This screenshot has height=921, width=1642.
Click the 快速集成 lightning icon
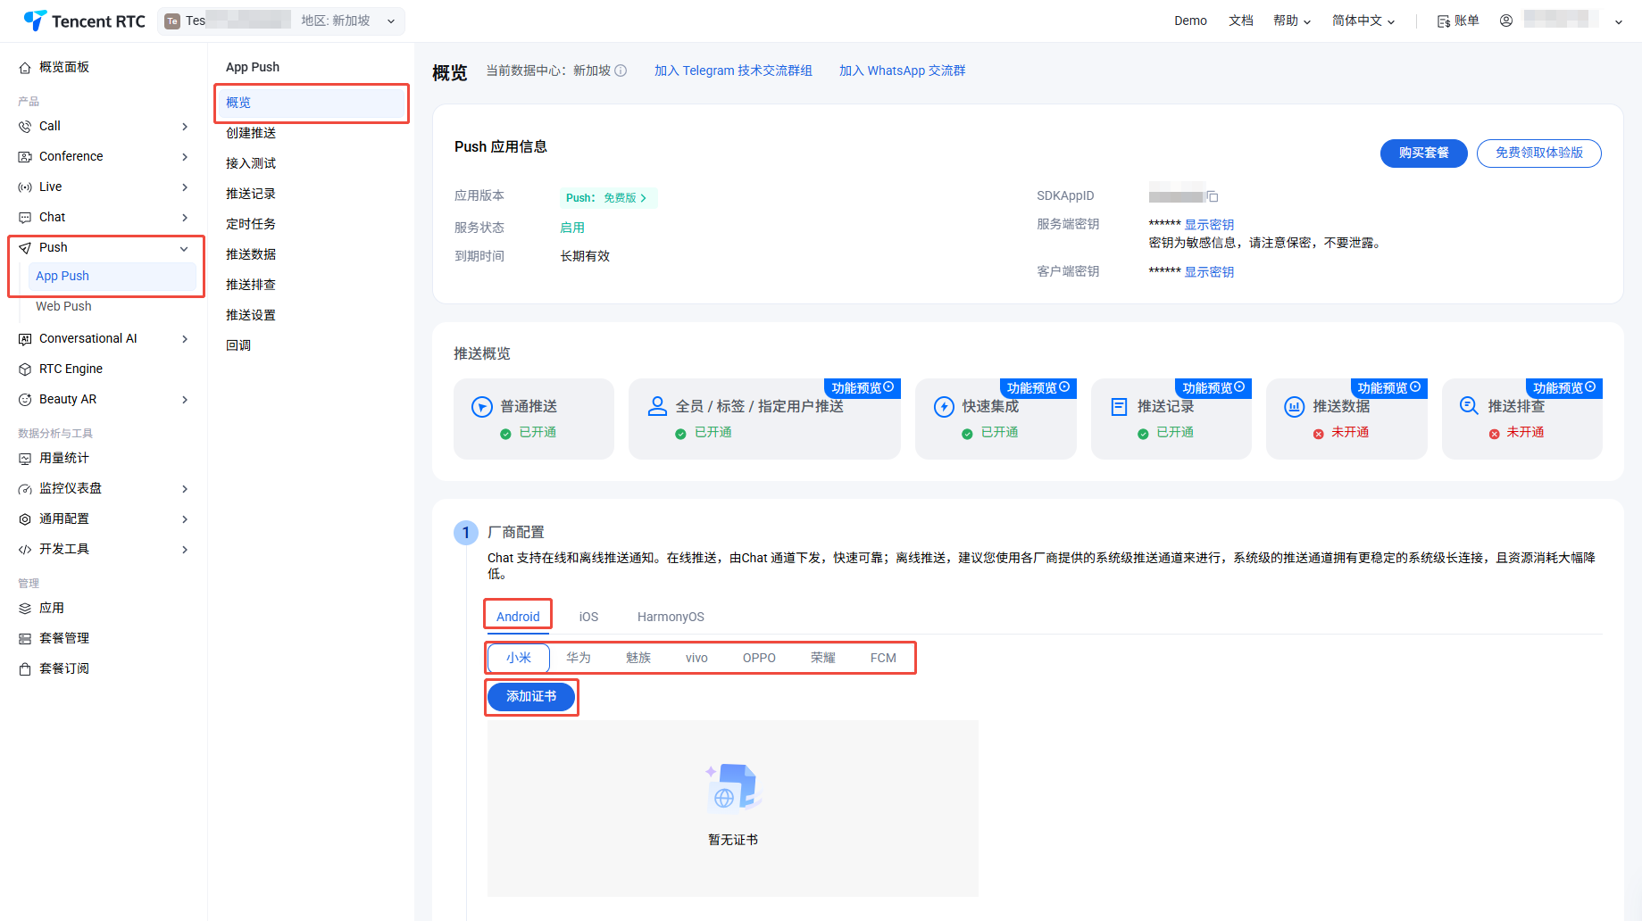(944, 407)
